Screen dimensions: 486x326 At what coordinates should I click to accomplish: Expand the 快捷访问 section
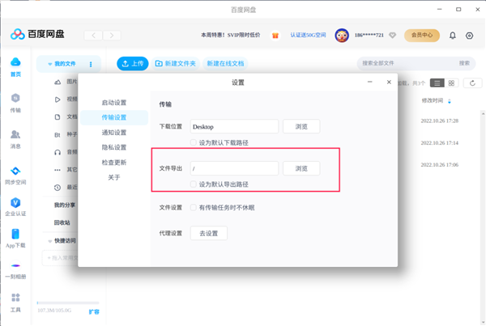click(x=50, y=241)
